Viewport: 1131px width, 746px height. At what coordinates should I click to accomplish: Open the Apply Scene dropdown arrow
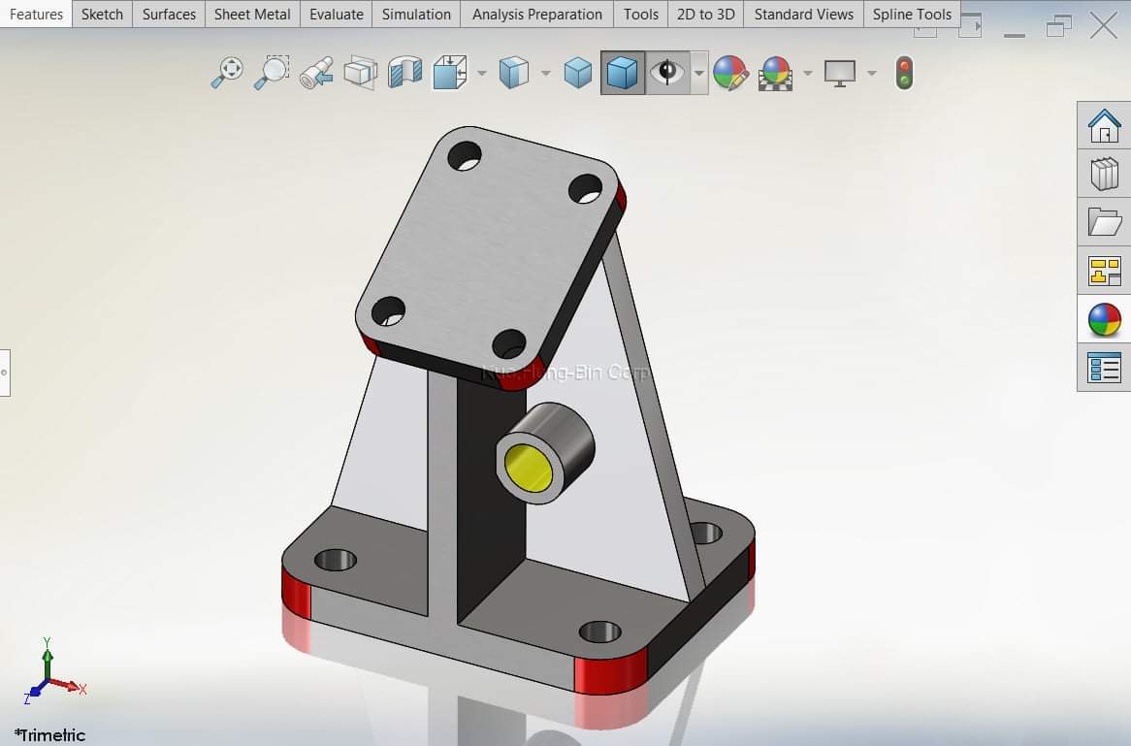[x=807, y=73]
